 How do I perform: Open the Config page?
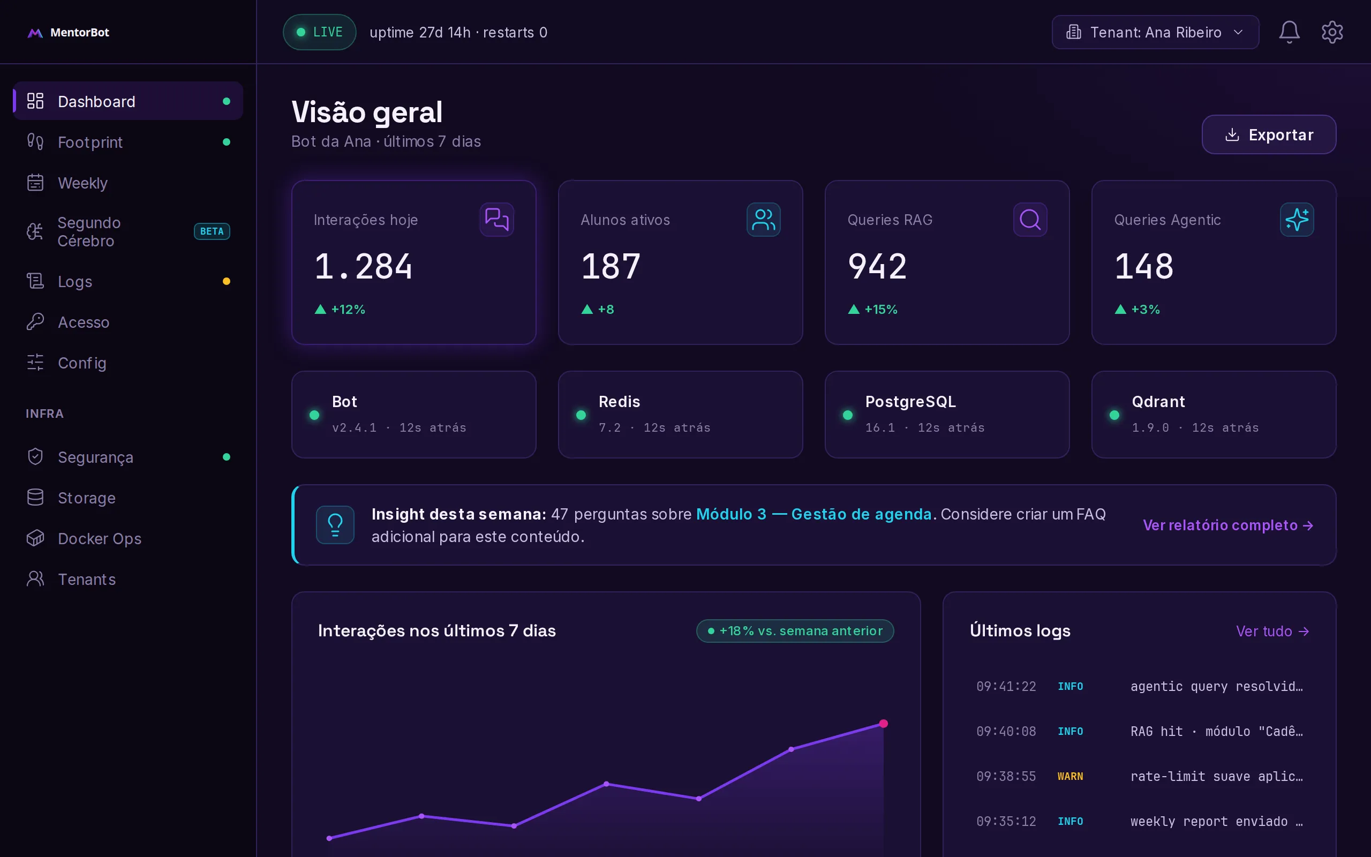128,363
